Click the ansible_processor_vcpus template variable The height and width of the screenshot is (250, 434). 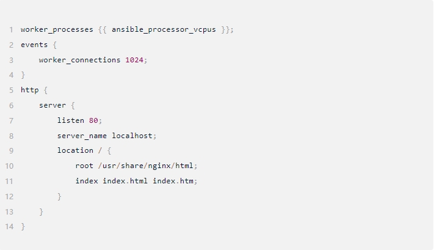[164, 30]
